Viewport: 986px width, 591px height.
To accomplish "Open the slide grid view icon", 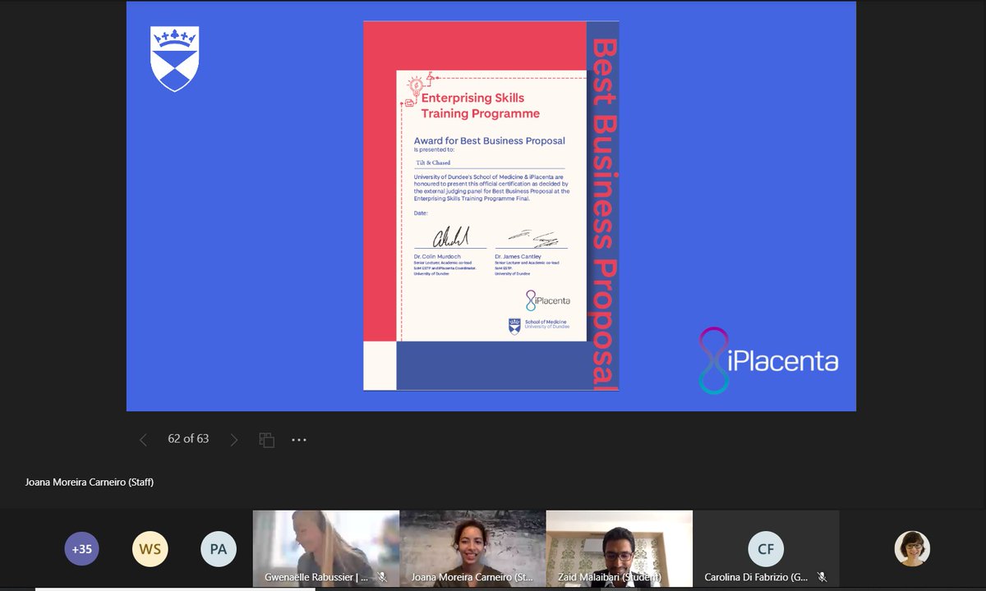I will coord(266,439).
